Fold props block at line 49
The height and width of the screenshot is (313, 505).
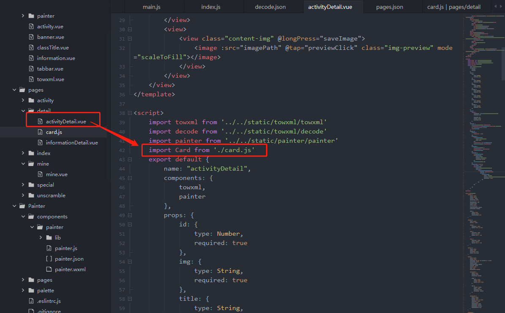pyautogui.click(x=130, y=215)
